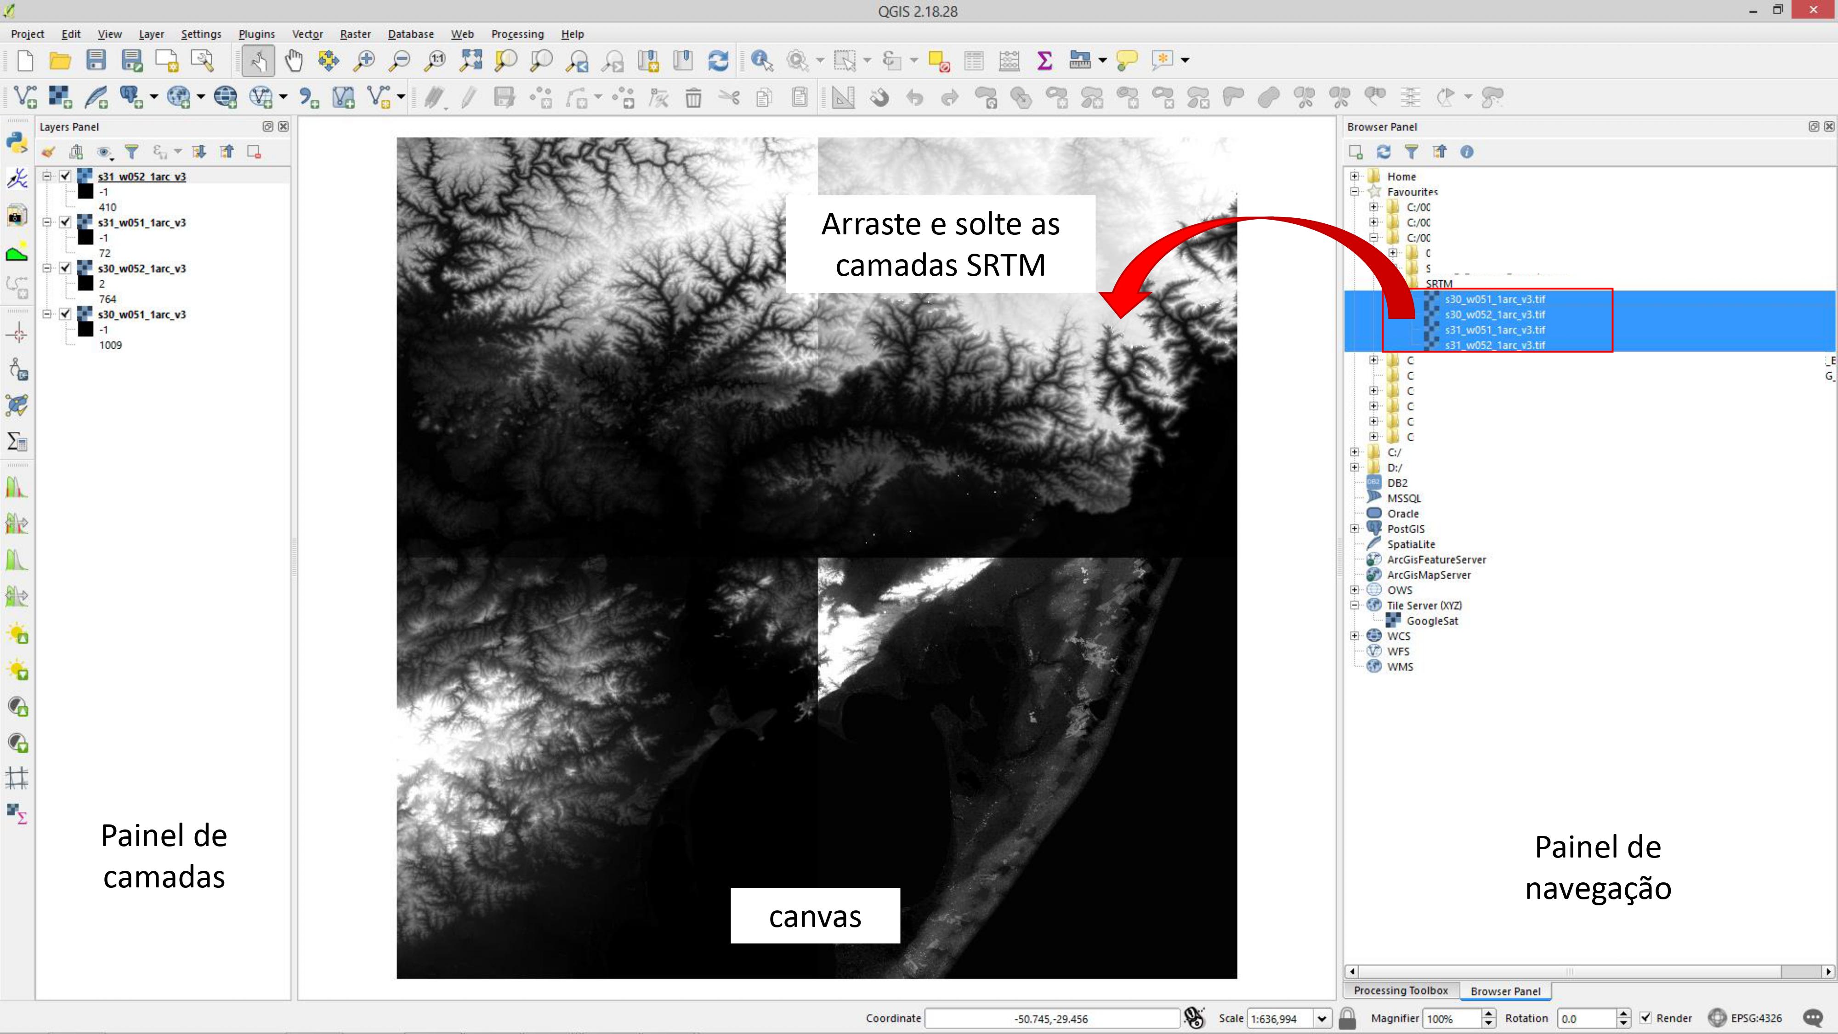Click the Save Project disk icon
1838x1034 pixels.
click(96, 61)
